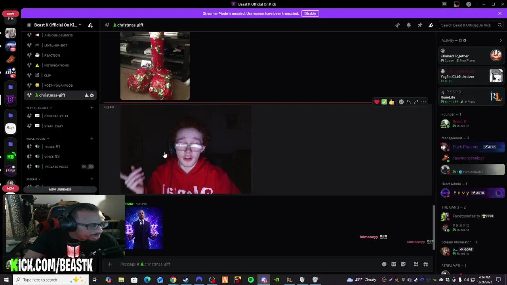Dismiss the Streamer Mode banner
The height and width of the screenshot is (285, 507).
pyautogui.click(x=500, y=13)
